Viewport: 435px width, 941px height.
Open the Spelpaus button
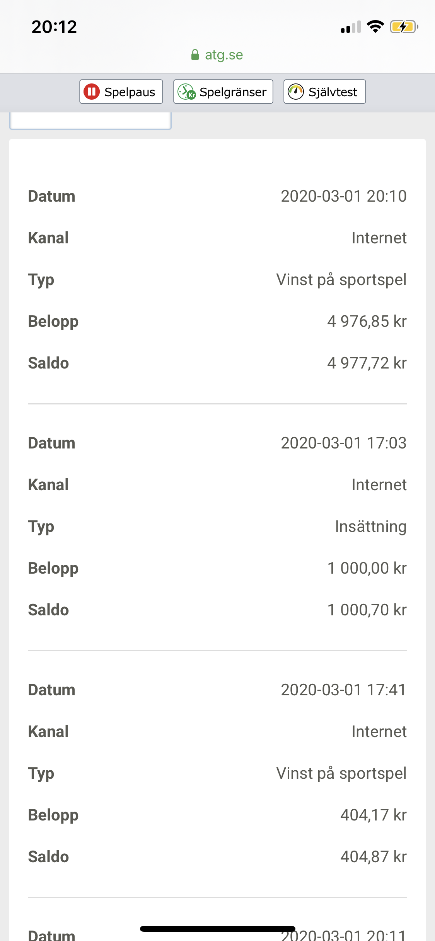(121, 92)
